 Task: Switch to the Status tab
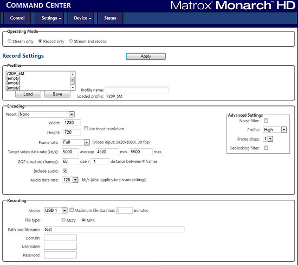(110, 18)
